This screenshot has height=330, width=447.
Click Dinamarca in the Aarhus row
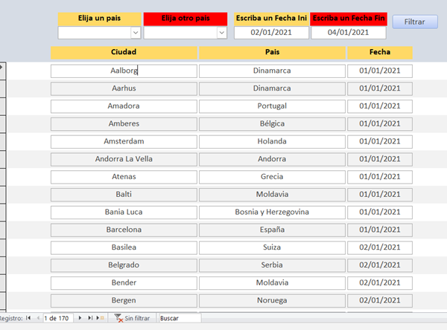[x=272, y=88]
